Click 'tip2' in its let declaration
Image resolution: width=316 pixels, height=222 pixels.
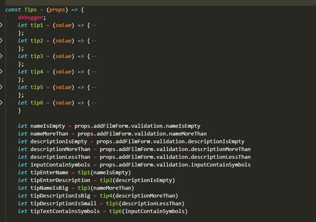coord(37,41)
